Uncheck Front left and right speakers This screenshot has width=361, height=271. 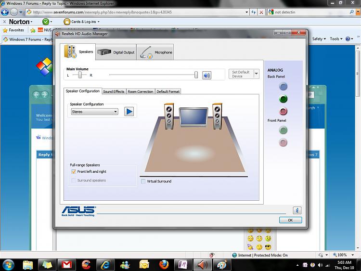74,171
